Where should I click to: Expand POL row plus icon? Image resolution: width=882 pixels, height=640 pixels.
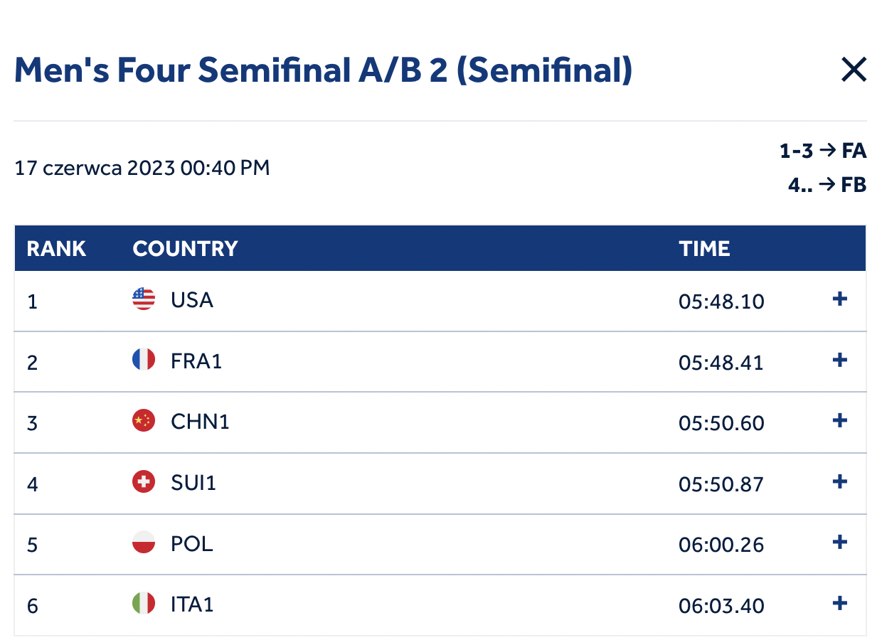840,543
